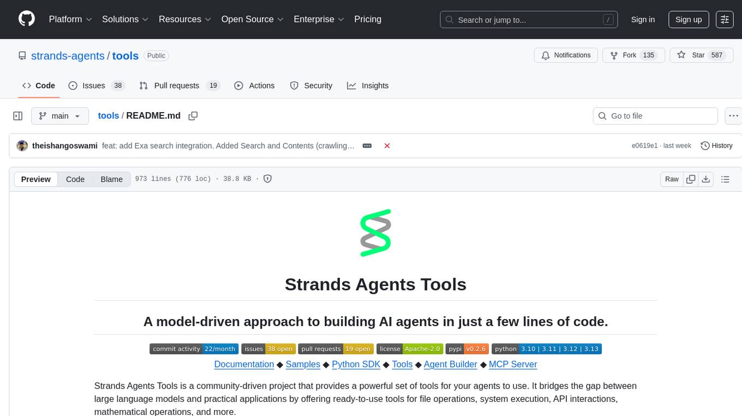Open the document outline icon
This screenshot has width=742, height=416.
pyautogui.click(x=725, y=179)
